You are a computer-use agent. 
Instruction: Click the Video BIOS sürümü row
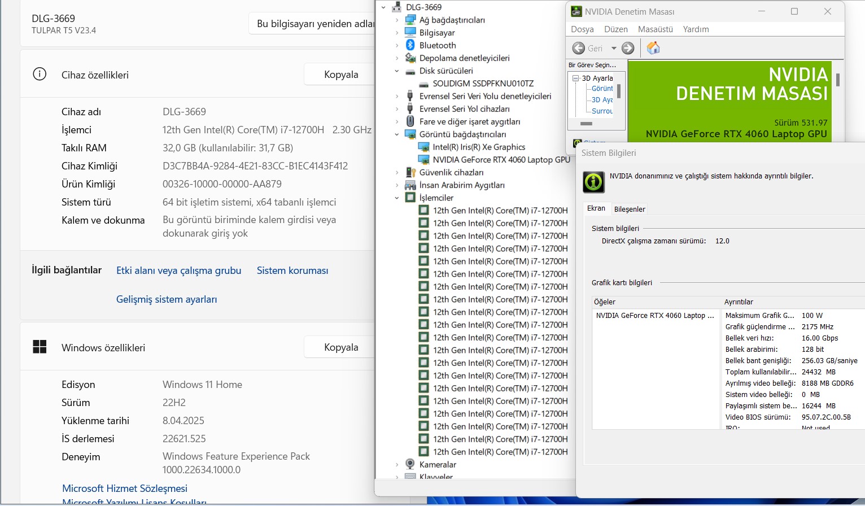(788, 417)
